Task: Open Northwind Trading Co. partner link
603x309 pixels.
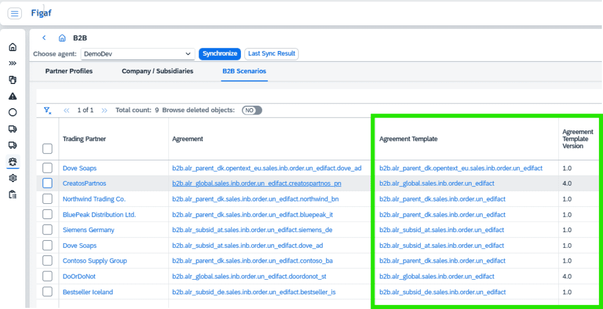Action: [94, 199]
